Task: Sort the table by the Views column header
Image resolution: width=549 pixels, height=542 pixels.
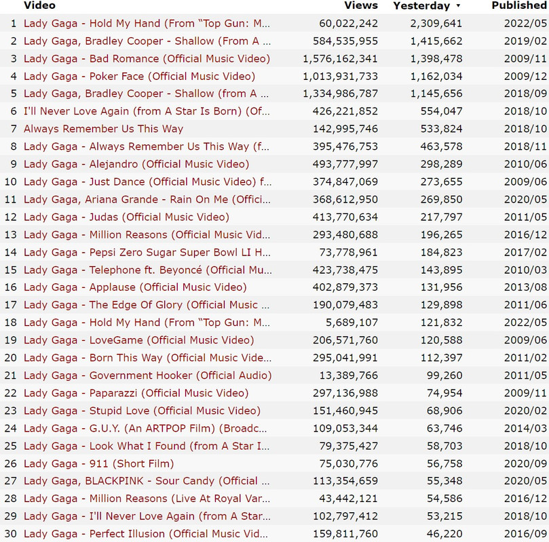Action: click(x=361, y=5)
